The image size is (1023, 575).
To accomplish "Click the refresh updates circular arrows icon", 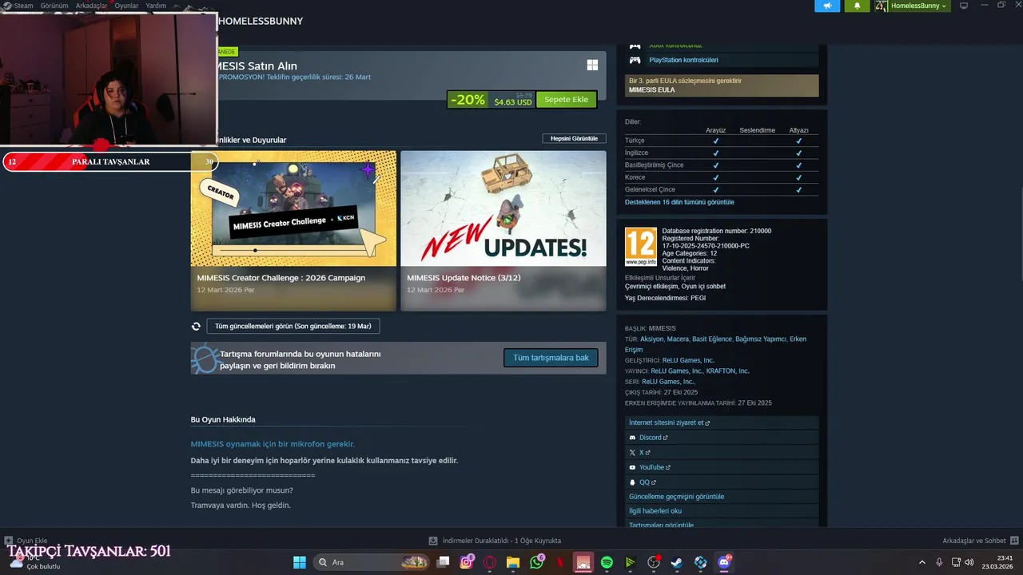I will (196, 327).
